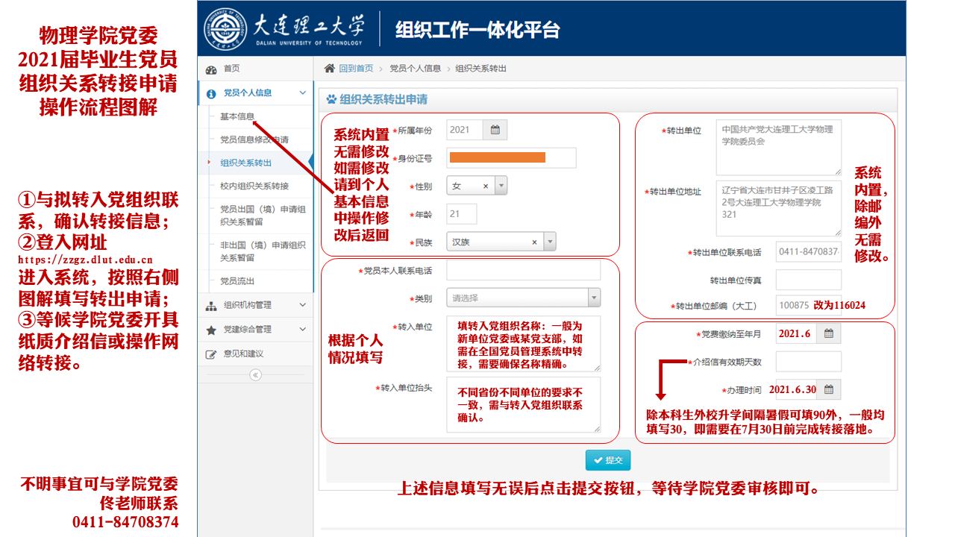Viewport: 955px width, 537px height.
Task: Select 校内组织关系转接 menu item
Action: [x=254, y=186]
